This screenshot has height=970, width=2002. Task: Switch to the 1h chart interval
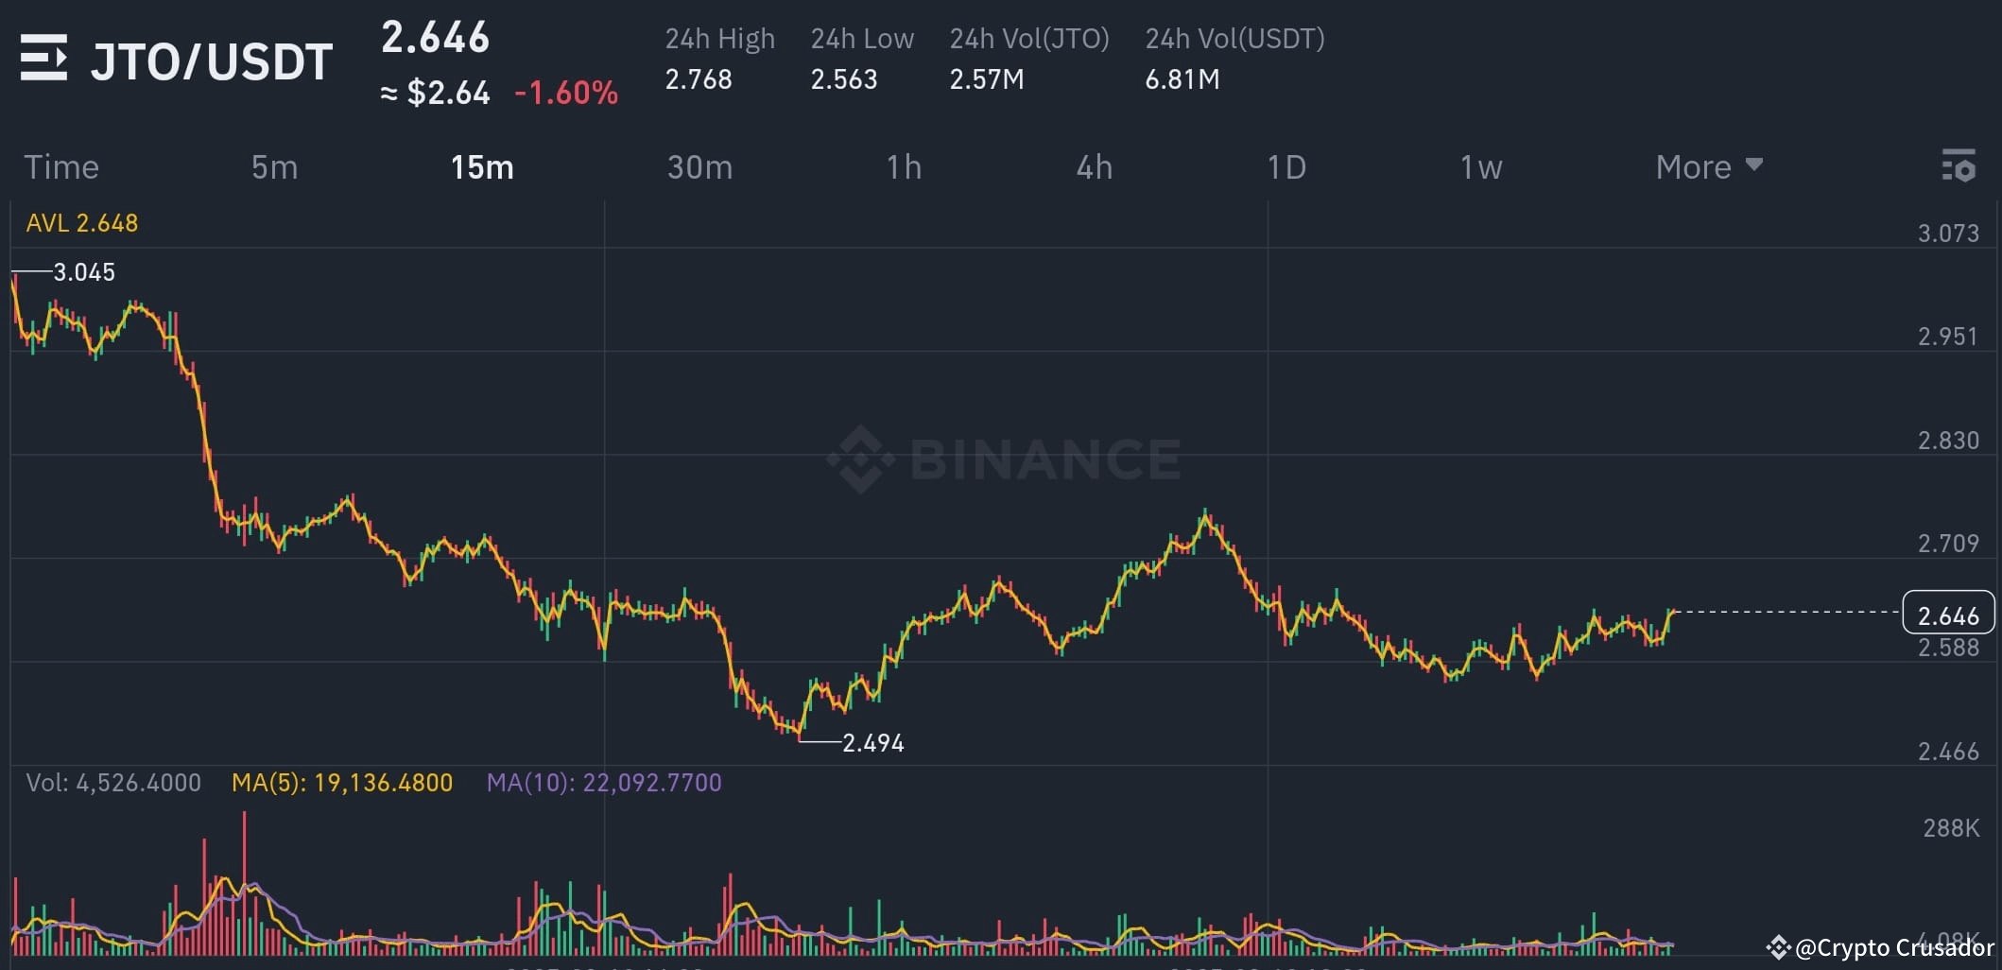[x=902, y=166]
